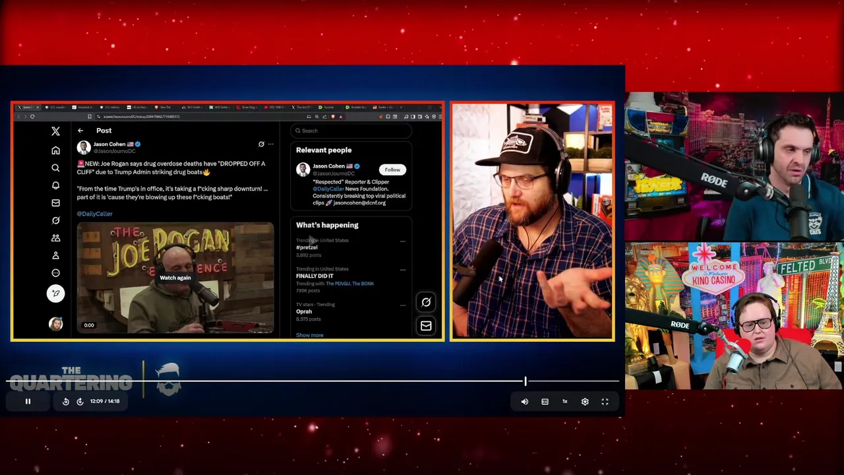
Task: Open more options beside Oprah
Action: pyautogui.click(x=403, y=305)
